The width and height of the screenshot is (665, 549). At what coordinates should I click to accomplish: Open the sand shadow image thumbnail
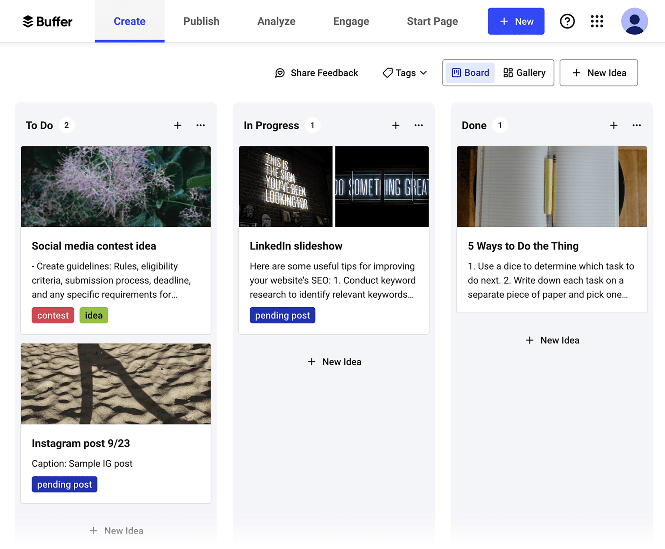coord(116,384)
